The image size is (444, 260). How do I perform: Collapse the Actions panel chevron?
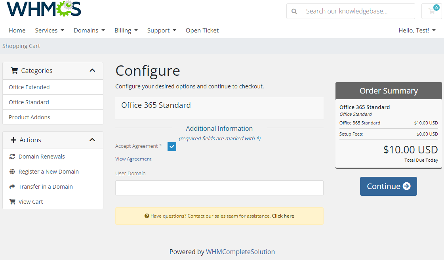click(x=92, y=140)
